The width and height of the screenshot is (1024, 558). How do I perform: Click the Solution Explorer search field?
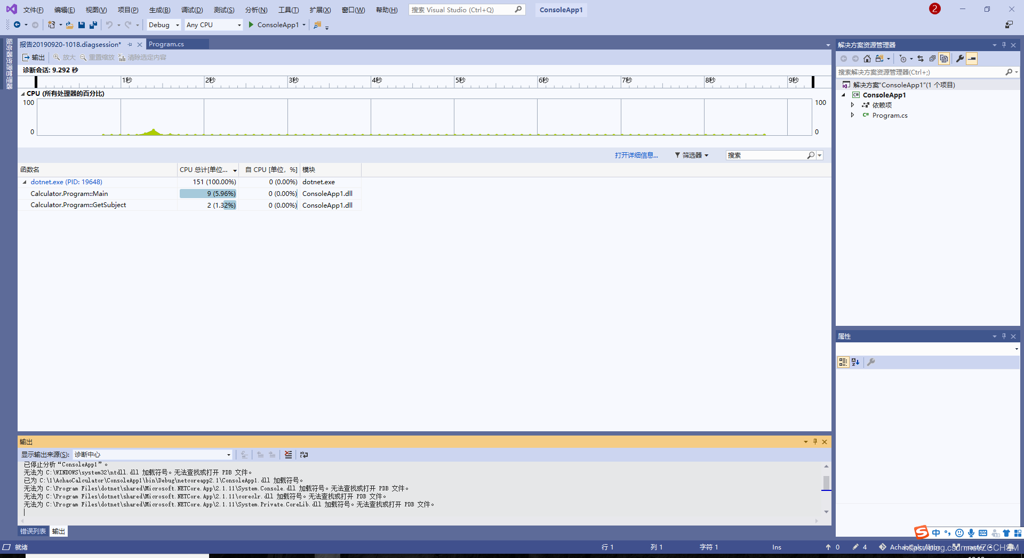pyautogui.click(x=927, y=72)
